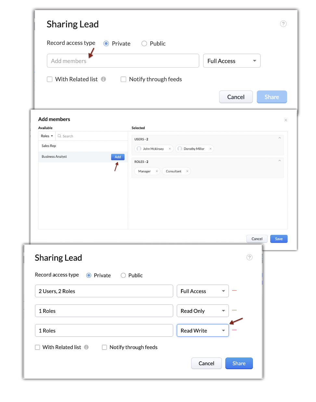This screenshot has height=402, width=316.
Task: Remove Dorothy Miller from selected users
Action: pos(210,149)
